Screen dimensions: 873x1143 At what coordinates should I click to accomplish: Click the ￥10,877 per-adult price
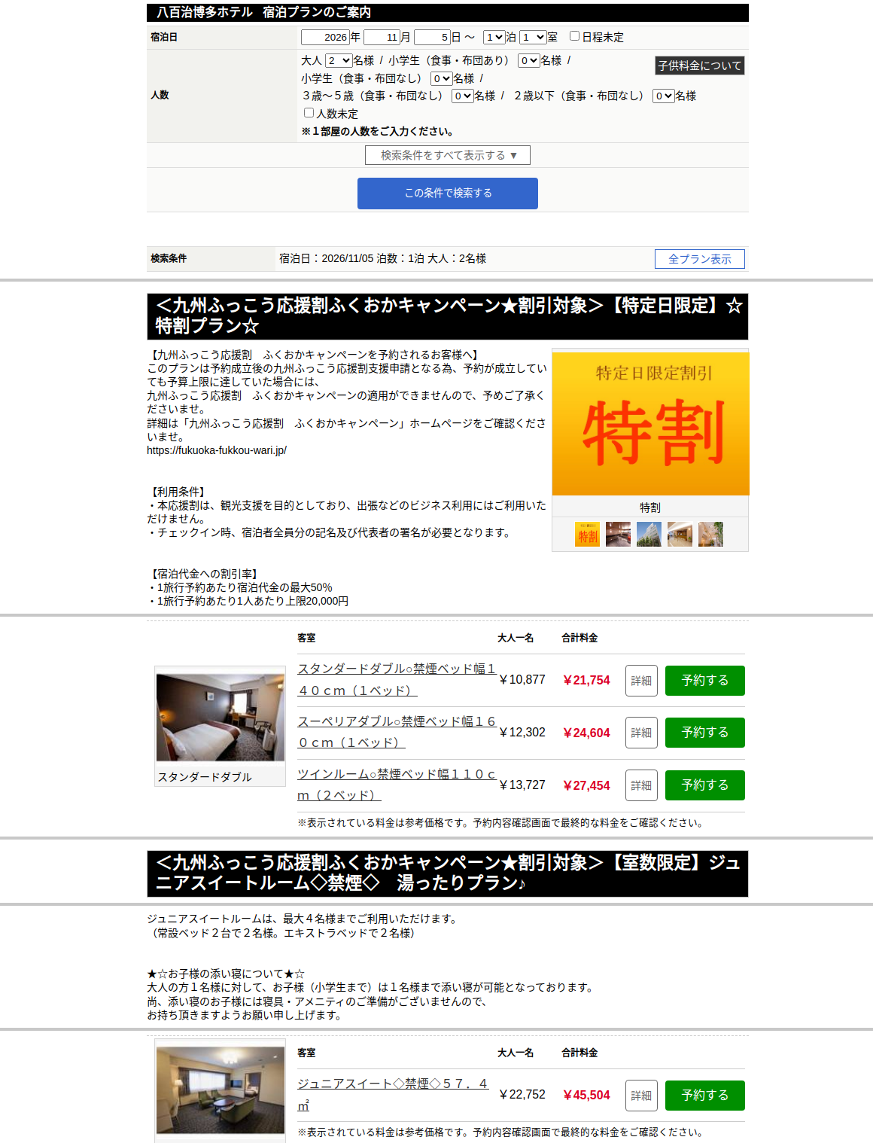522,680
